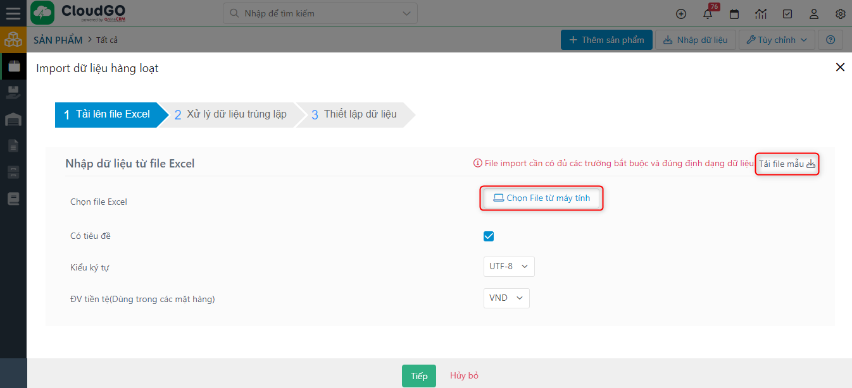This screenshot has height=388, width=852.
Task: Expand the UTF-8 character encoding dropdown
Action: [509, 267]
